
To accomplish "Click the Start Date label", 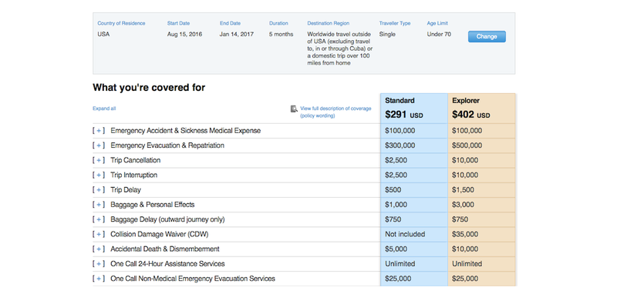I will pyautogui.click(x=178, y=23).
